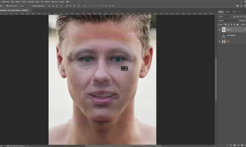Select the bottom Man layer thumbnail
This screenshot has height=147, width=246.
point(224,41)
